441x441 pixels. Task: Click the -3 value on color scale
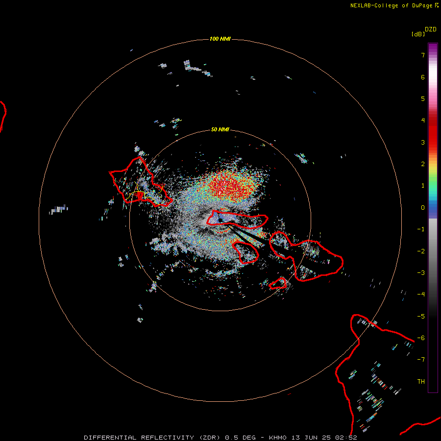pos(421,273)
